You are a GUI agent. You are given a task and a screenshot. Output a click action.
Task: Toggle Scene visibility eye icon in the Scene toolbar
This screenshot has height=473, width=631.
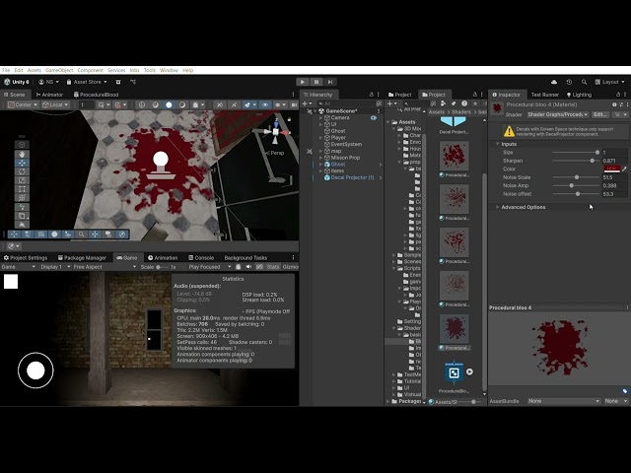tap(265, 104)
